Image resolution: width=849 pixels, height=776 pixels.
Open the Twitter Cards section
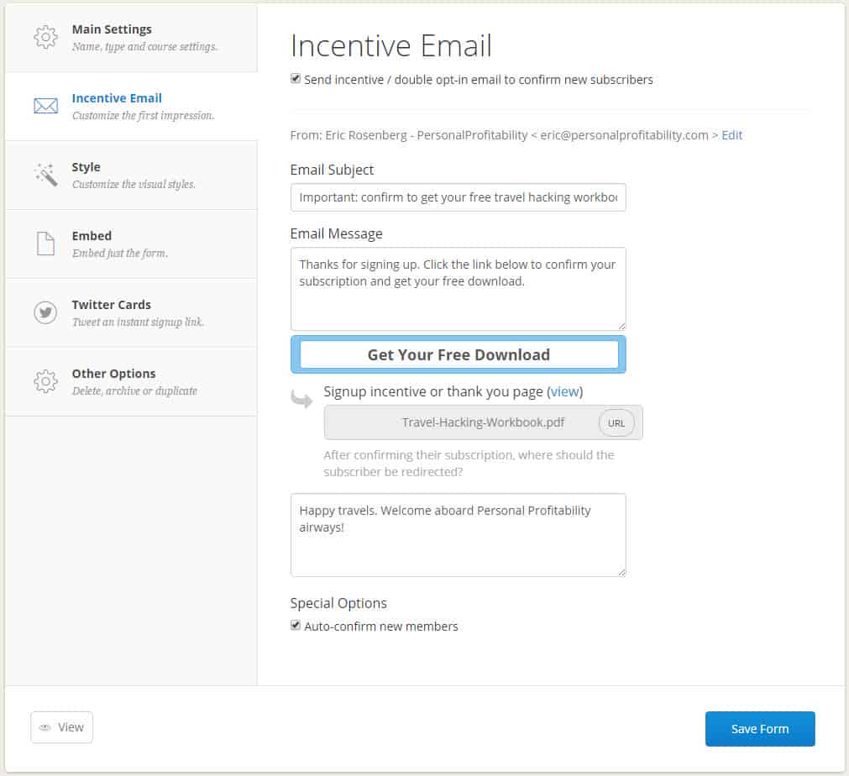[111, 304]
